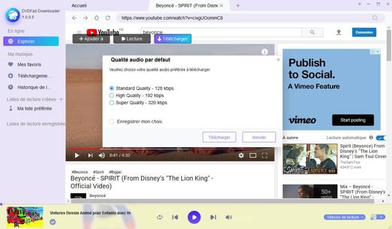
Task: Open Vitesse de lecture dropdown
Action: pyautogui.click(x=345, y=217)
